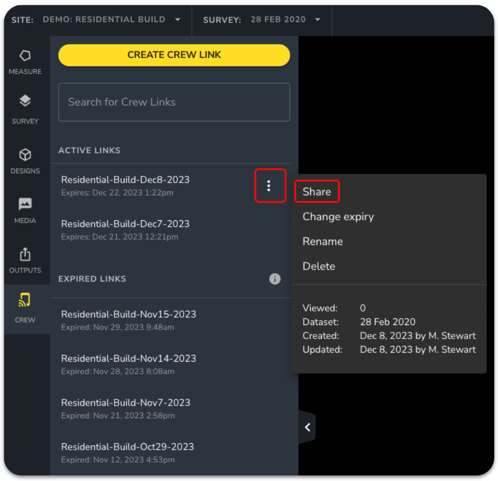498x481 pixels.
Task: Open the Survey date dropdown
Action: click(x=318, y=19)
